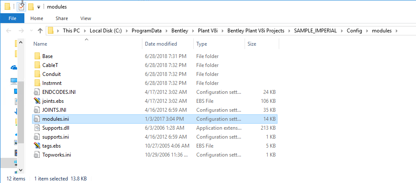
Task: Select the CableT folder icon
Action: (37, 65)
